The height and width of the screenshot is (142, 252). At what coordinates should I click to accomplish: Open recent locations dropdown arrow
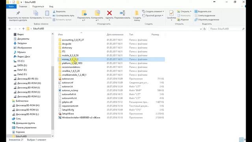(19, 29)
